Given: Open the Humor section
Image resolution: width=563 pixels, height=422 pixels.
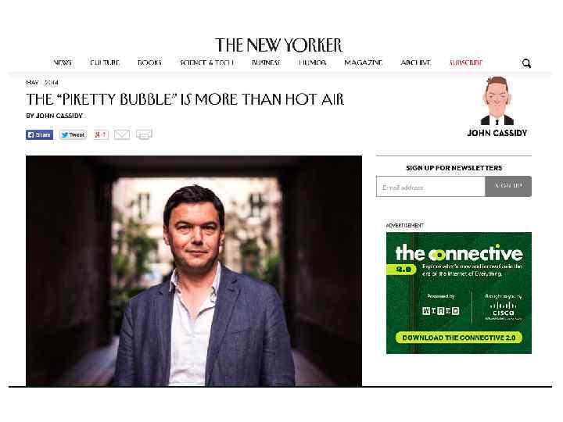Looking at the screenshot, I should (x=312, y=63).
